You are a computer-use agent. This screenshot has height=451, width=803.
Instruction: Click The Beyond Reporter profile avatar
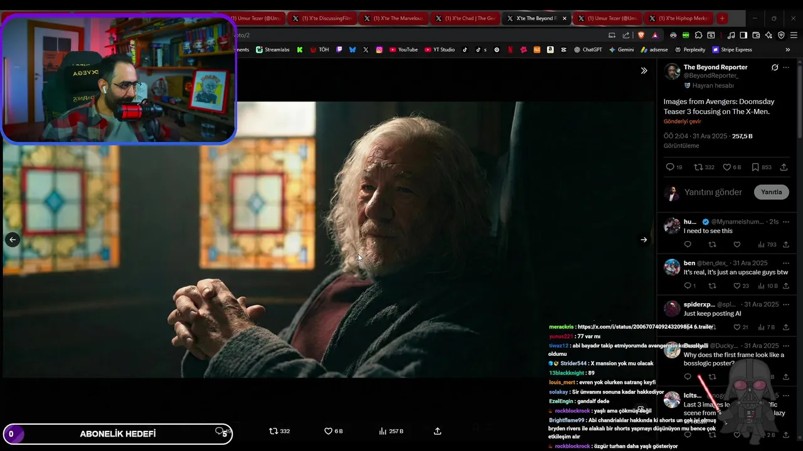[x=672, y=71]
